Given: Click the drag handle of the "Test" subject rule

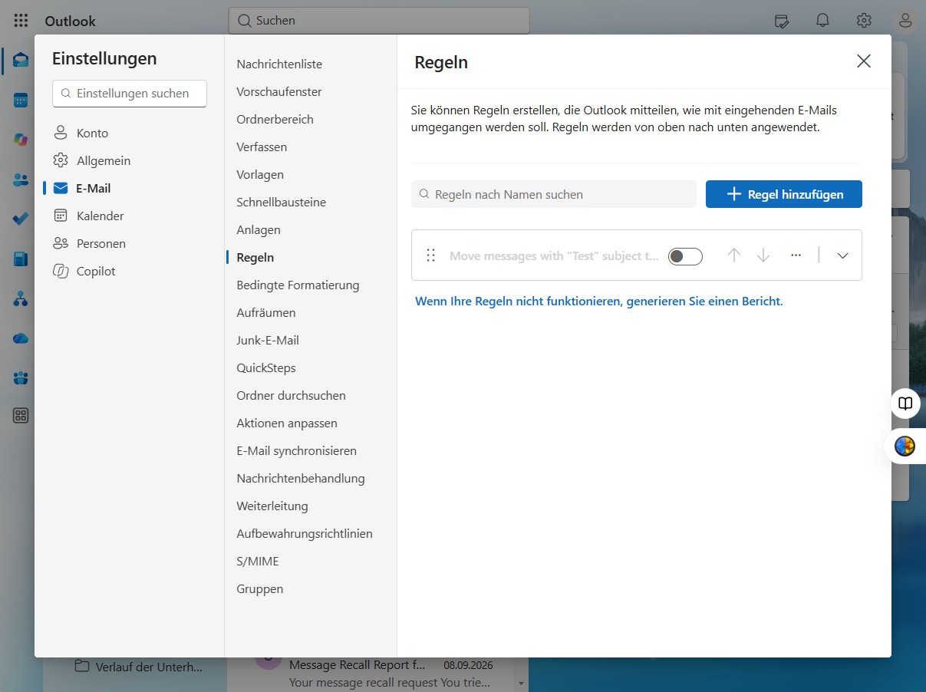Looking at the screenshot, I should point(431,255).
